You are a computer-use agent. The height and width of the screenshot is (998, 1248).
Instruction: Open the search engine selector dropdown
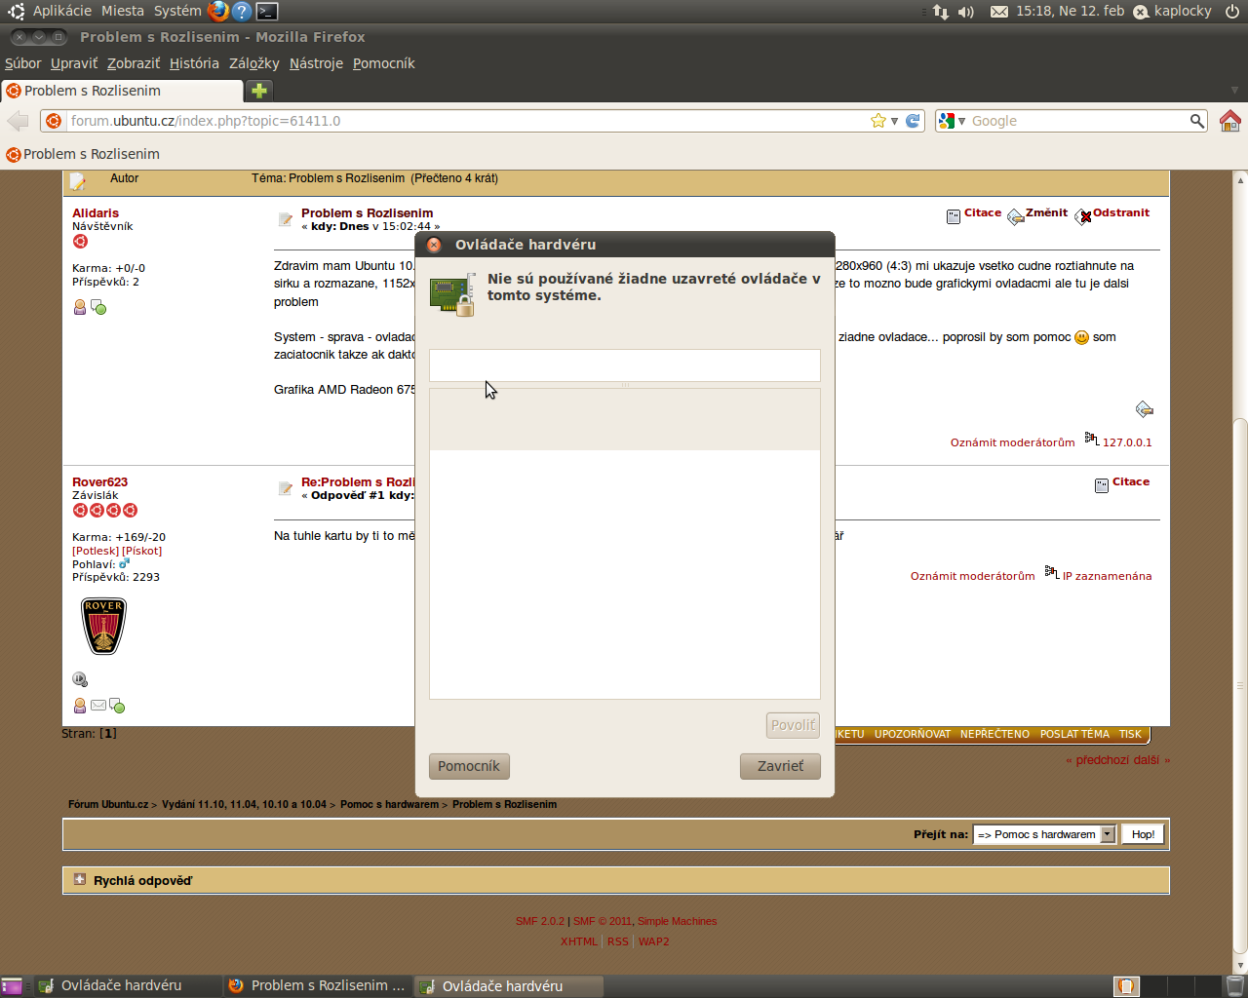[x=952, y=121]
